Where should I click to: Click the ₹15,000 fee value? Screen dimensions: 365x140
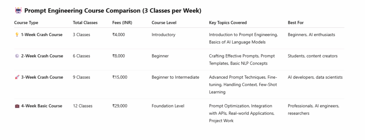pos(120,77)
